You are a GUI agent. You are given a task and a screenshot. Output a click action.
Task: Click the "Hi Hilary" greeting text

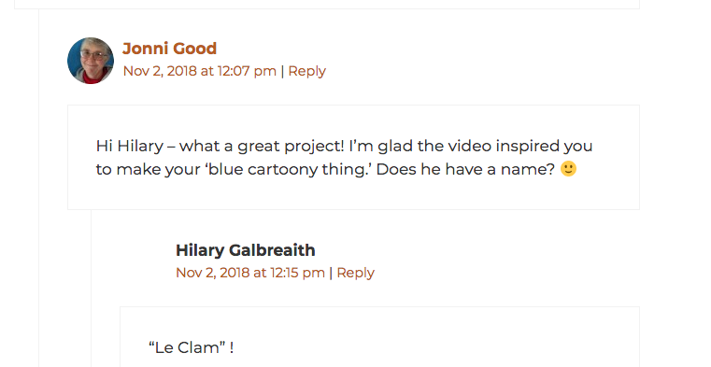click(x=129, y=147)
